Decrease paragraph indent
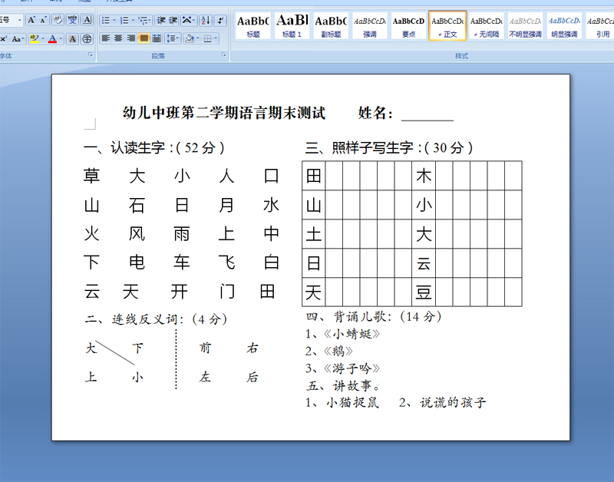 click(160, 20)
